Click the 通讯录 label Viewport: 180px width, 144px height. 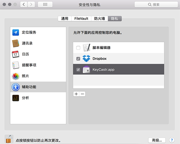tap(27, 43)
